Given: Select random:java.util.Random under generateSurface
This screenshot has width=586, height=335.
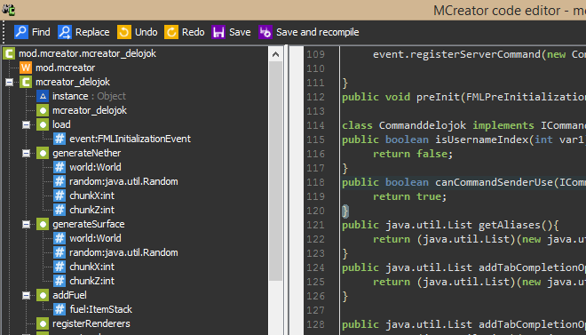Looking at the screenshot, I should coord(123,252).
